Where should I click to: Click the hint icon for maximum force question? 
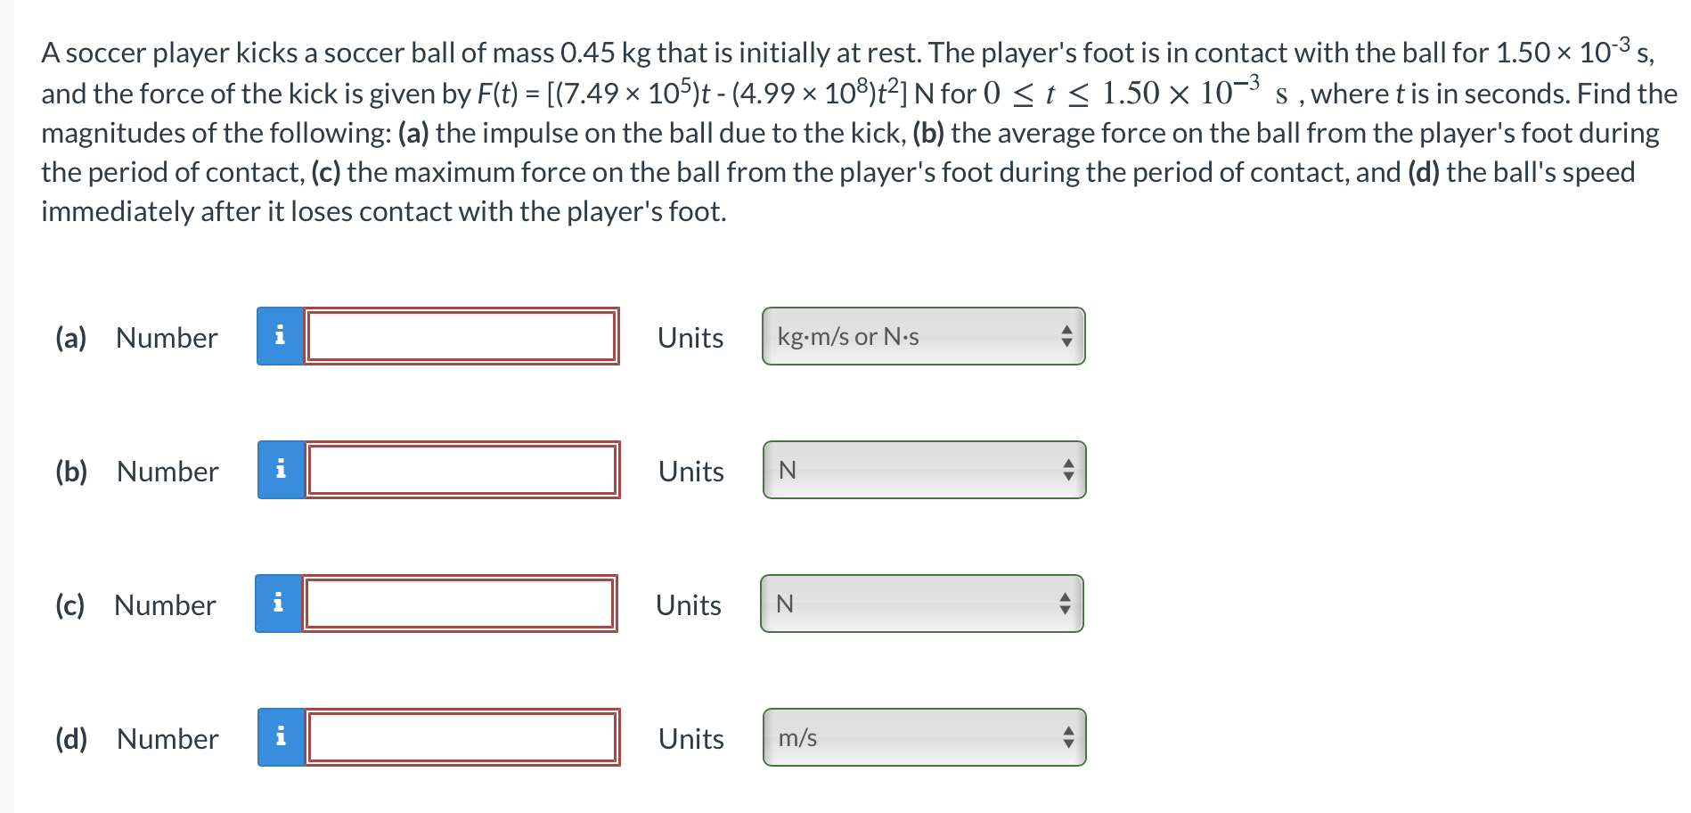[281, 604]
